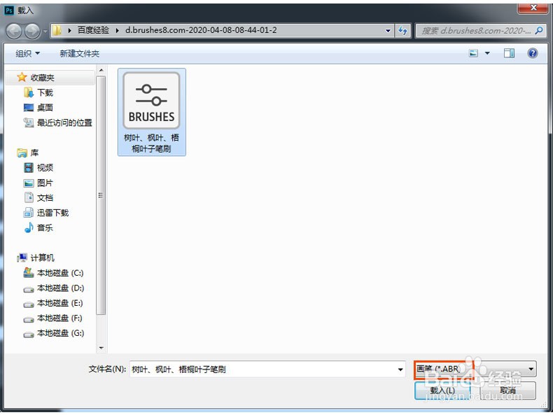The width and height of the screenshot is (553, 415).
Task: Open the 组织 menu
Action: (27, 54)
